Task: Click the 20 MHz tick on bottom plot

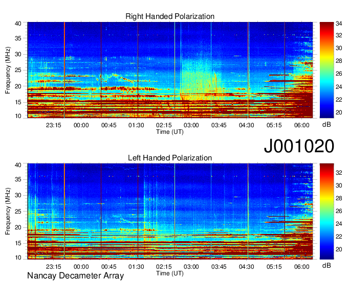Action: (18, 227)
